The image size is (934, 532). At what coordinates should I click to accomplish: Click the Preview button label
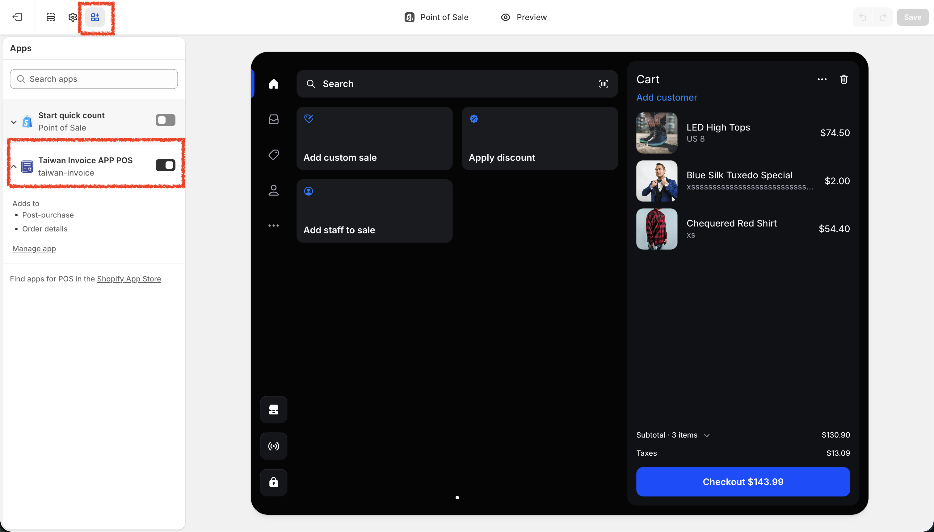[531, 17]
